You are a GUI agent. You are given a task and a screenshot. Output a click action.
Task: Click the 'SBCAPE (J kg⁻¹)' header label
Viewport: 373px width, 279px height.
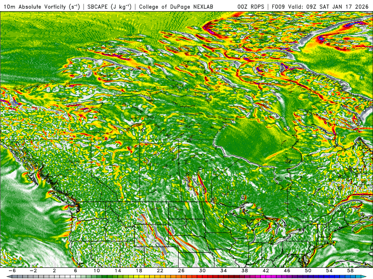tap(109, 7)
